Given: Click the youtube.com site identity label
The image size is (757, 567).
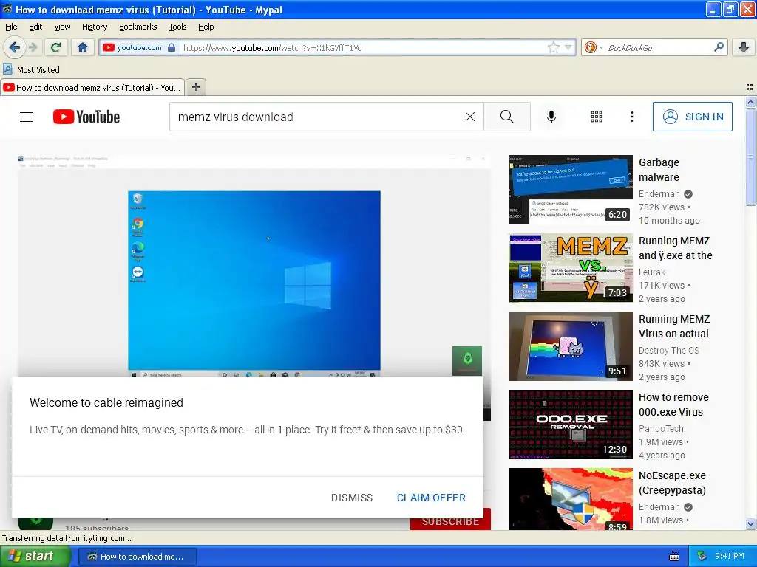Looking at the screenshot, I should click(x=140, y=47).
